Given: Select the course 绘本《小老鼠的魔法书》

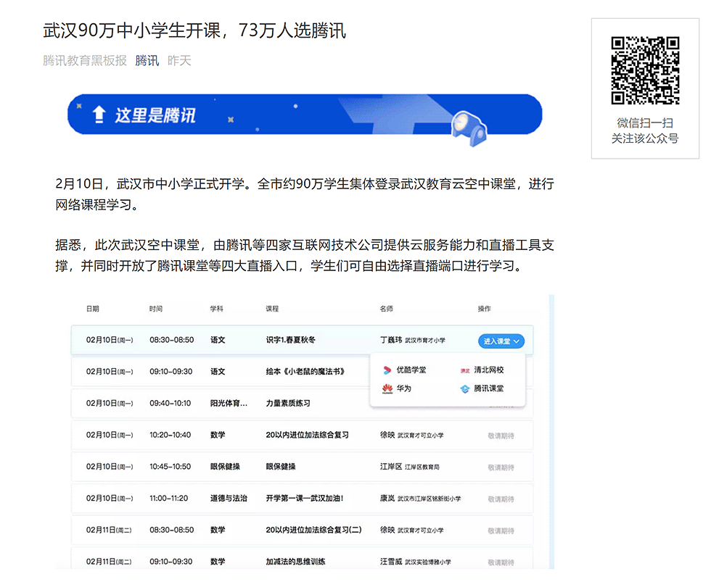Looking at the screenshot, I should tap(305, 371).
